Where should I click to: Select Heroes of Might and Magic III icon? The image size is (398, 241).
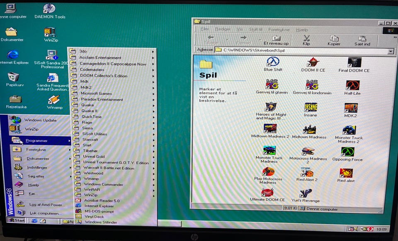tap(271, 111)
